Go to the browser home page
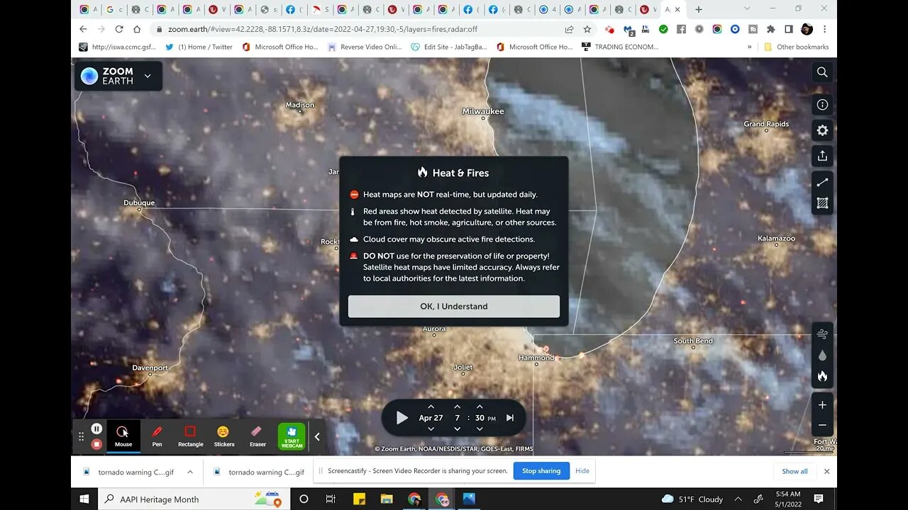Screen dimensions: 908x510 click(x=137, y=29)
